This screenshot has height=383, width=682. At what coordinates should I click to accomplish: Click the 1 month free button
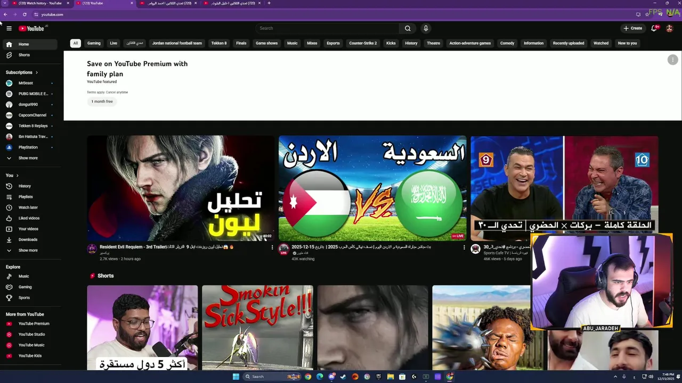(102, 101)
